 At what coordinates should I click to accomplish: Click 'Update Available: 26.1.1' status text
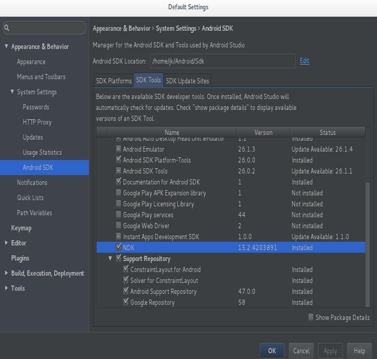pos(322,171)
